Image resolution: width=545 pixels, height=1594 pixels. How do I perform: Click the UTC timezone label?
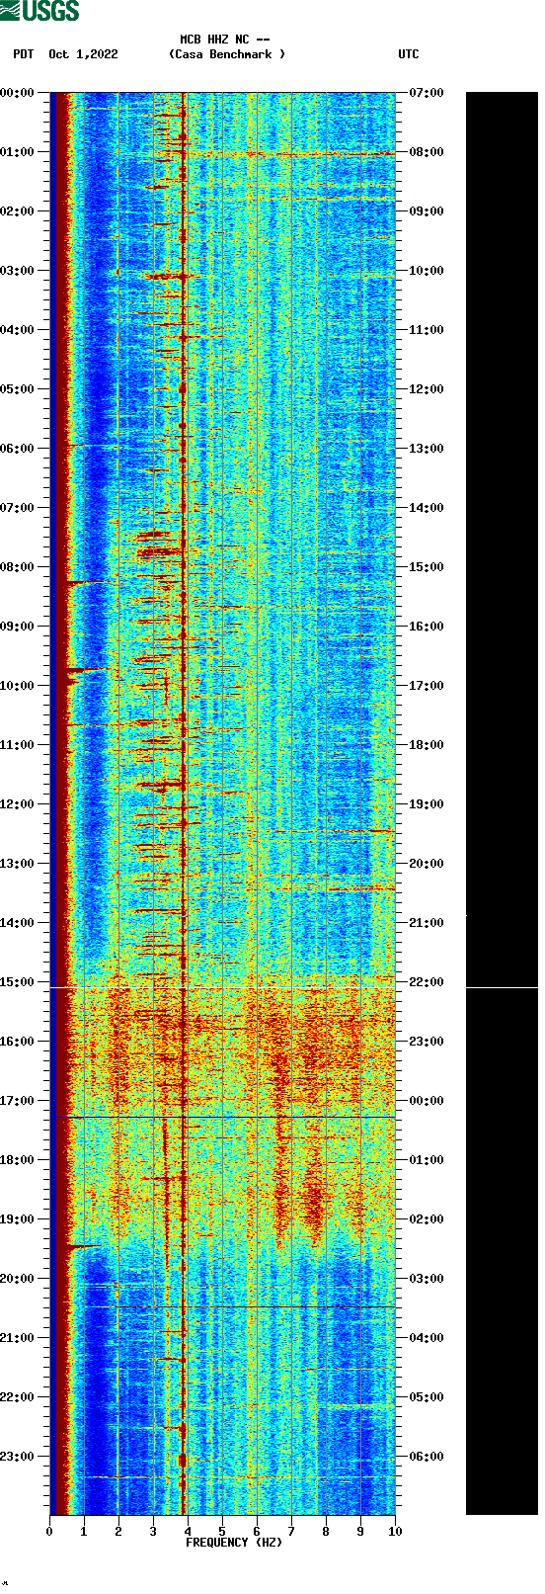409,54
